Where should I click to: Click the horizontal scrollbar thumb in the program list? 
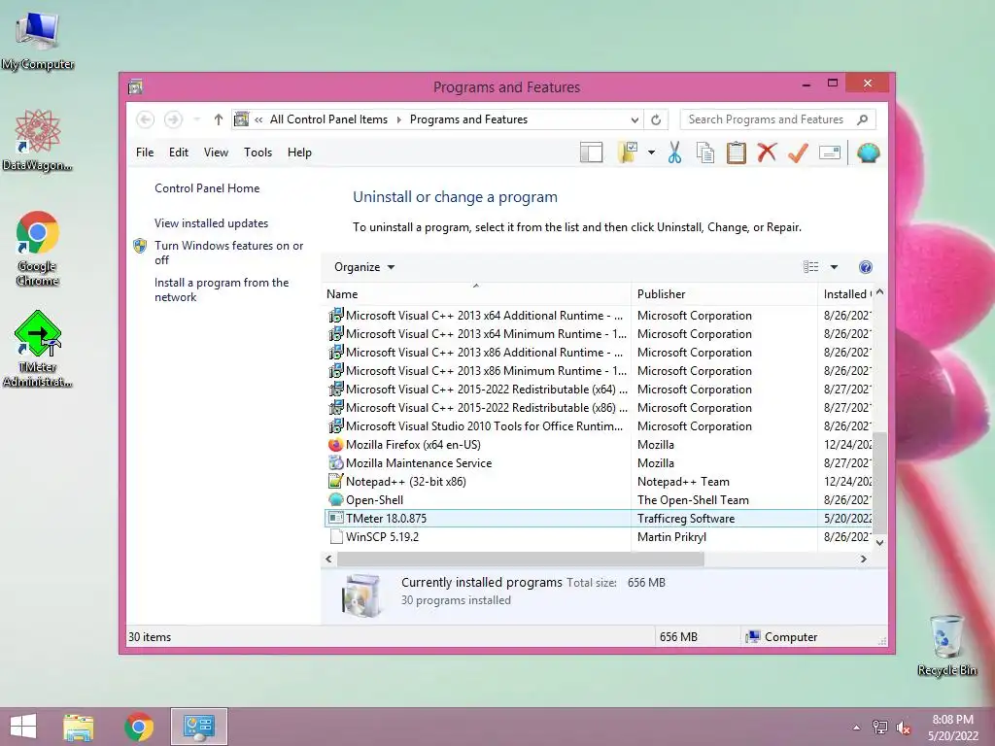pos(521,559)
